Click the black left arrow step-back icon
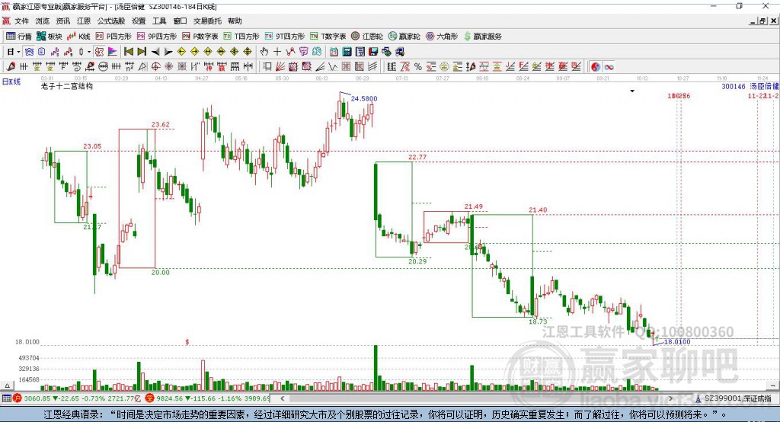 (x=155, y=52)
